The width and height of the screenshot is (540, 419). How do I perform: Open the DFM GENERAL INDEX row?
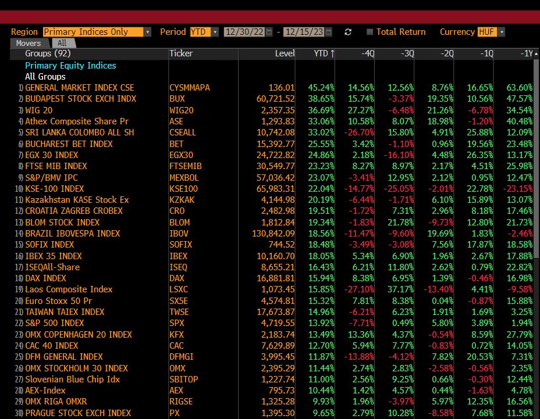click(272, 357)
